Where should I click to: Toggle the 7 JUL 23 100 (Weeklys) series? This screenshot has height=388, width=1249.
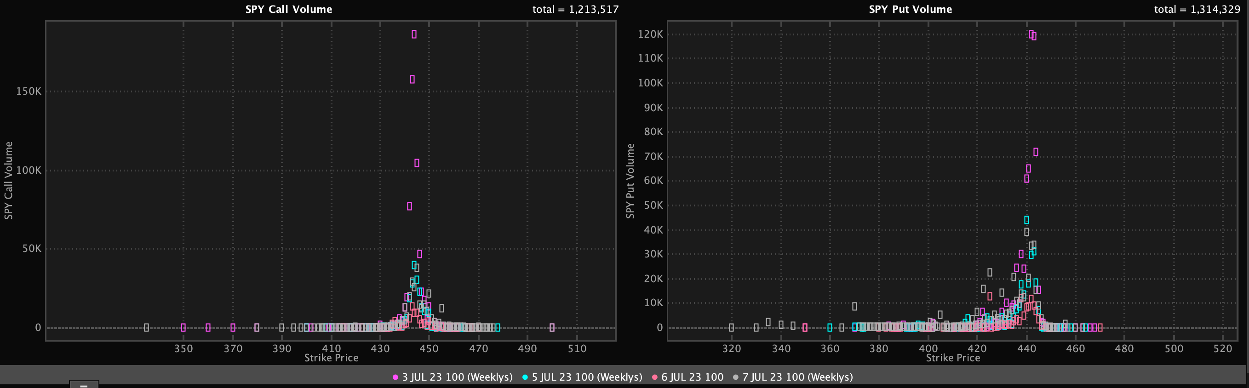tap(797, 377)
